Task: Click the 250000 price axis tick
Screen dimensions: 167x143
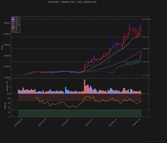Action: click(x=7, y=34)
